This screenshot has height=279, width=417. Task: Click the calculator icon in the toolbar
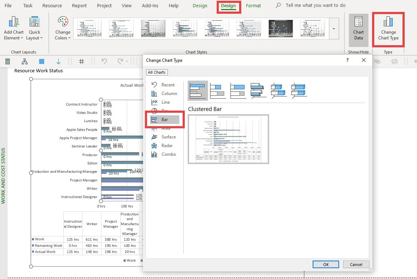point(8,61)
